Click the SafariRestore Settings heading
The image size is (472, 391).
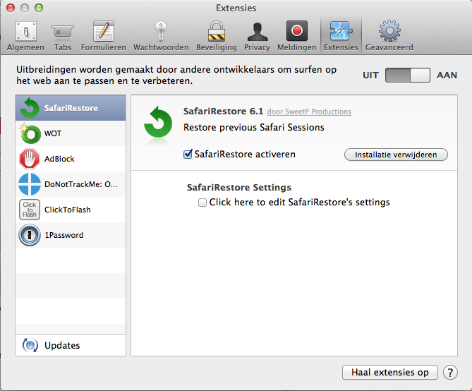(x=239, y=187)
